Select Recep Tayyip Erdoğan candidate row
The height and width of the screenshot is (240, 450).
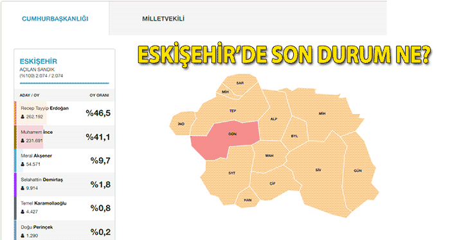pyautogui.click(x=64, y=113)
